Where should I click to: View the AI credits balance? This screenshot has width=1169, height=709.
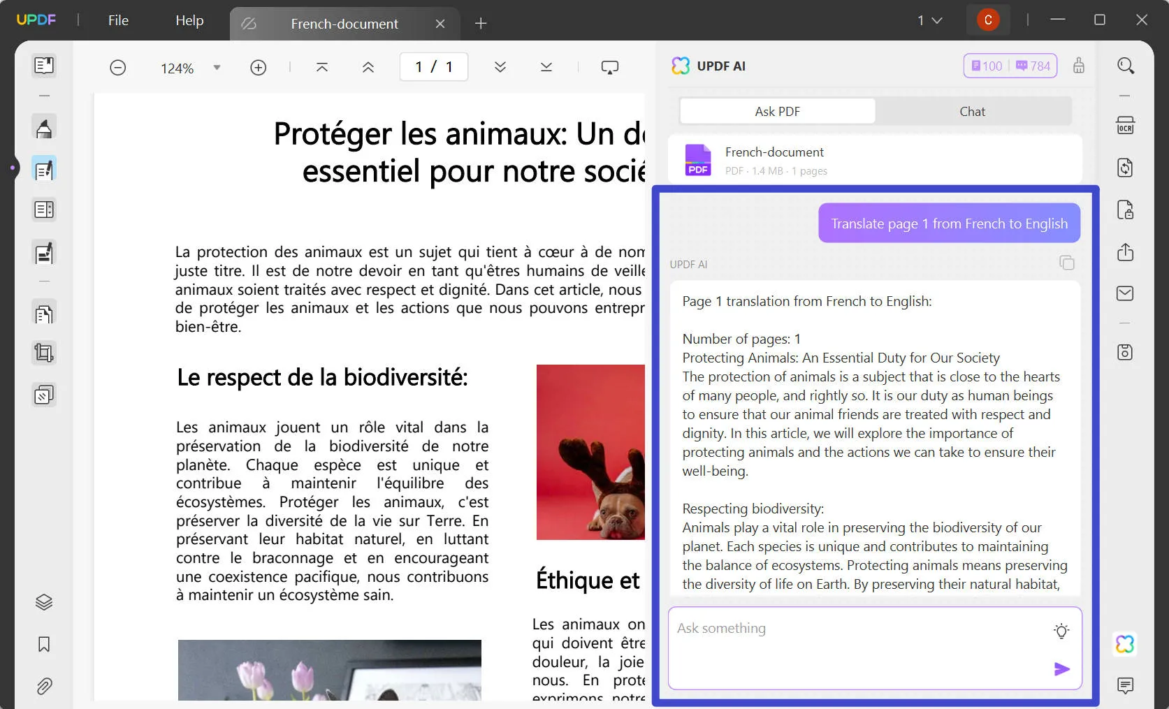[1010, 66]
